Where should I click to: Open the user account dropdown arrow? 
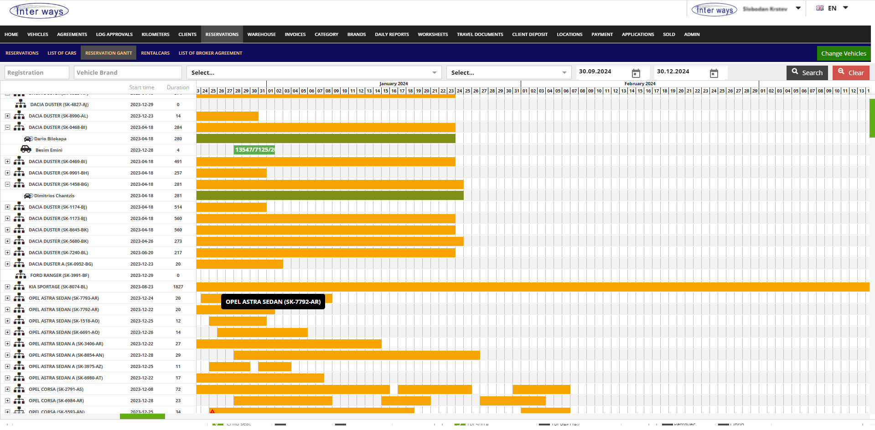[798, 8]
